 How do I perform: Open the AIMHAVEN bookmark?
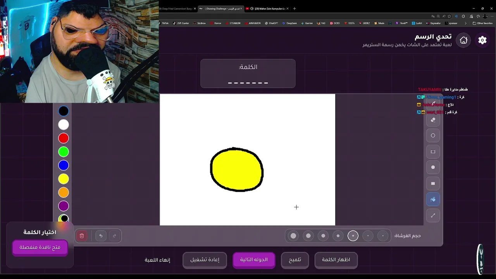[253, 23]
